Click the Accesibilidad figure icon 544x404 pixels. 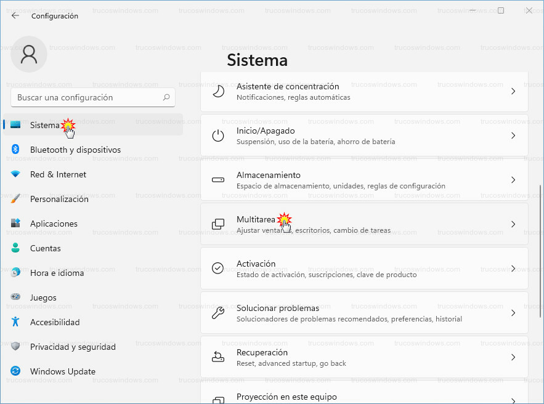pos(16,322)
